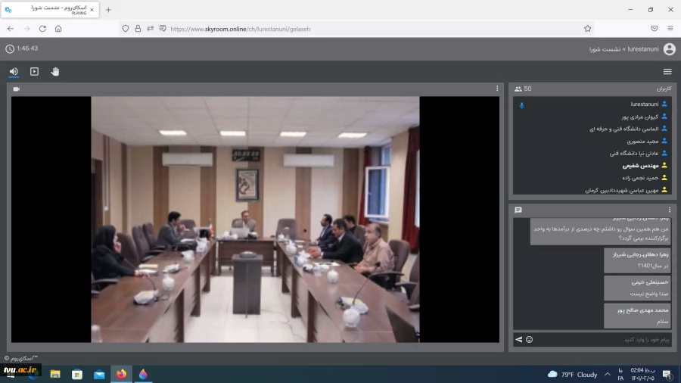Click chat message from محمد مهدی صالح پور
This screenshot has width=681, height=383.
click(x=637, y=316)
